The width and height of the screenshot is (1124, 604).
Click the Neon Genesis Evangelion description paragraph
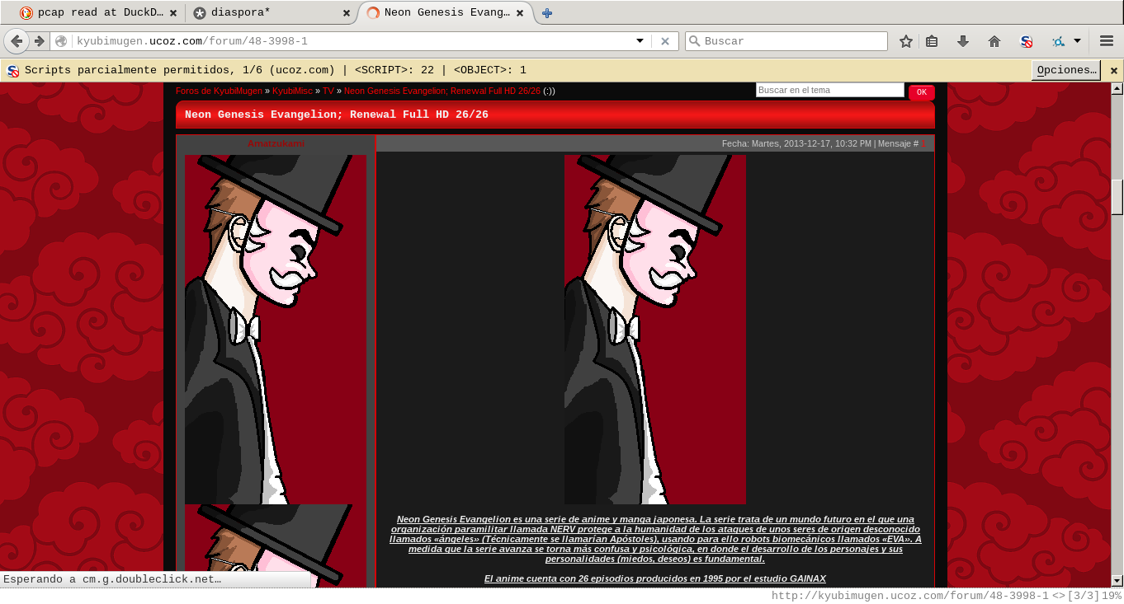pyautogui.click(x=655, y=539)
